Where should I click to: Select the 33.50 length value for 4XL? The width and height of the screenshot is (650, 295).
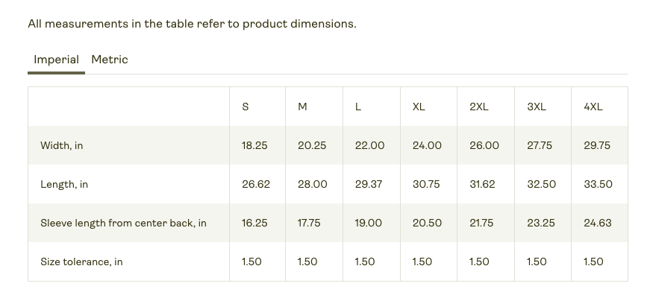click(x=599, y=185)
